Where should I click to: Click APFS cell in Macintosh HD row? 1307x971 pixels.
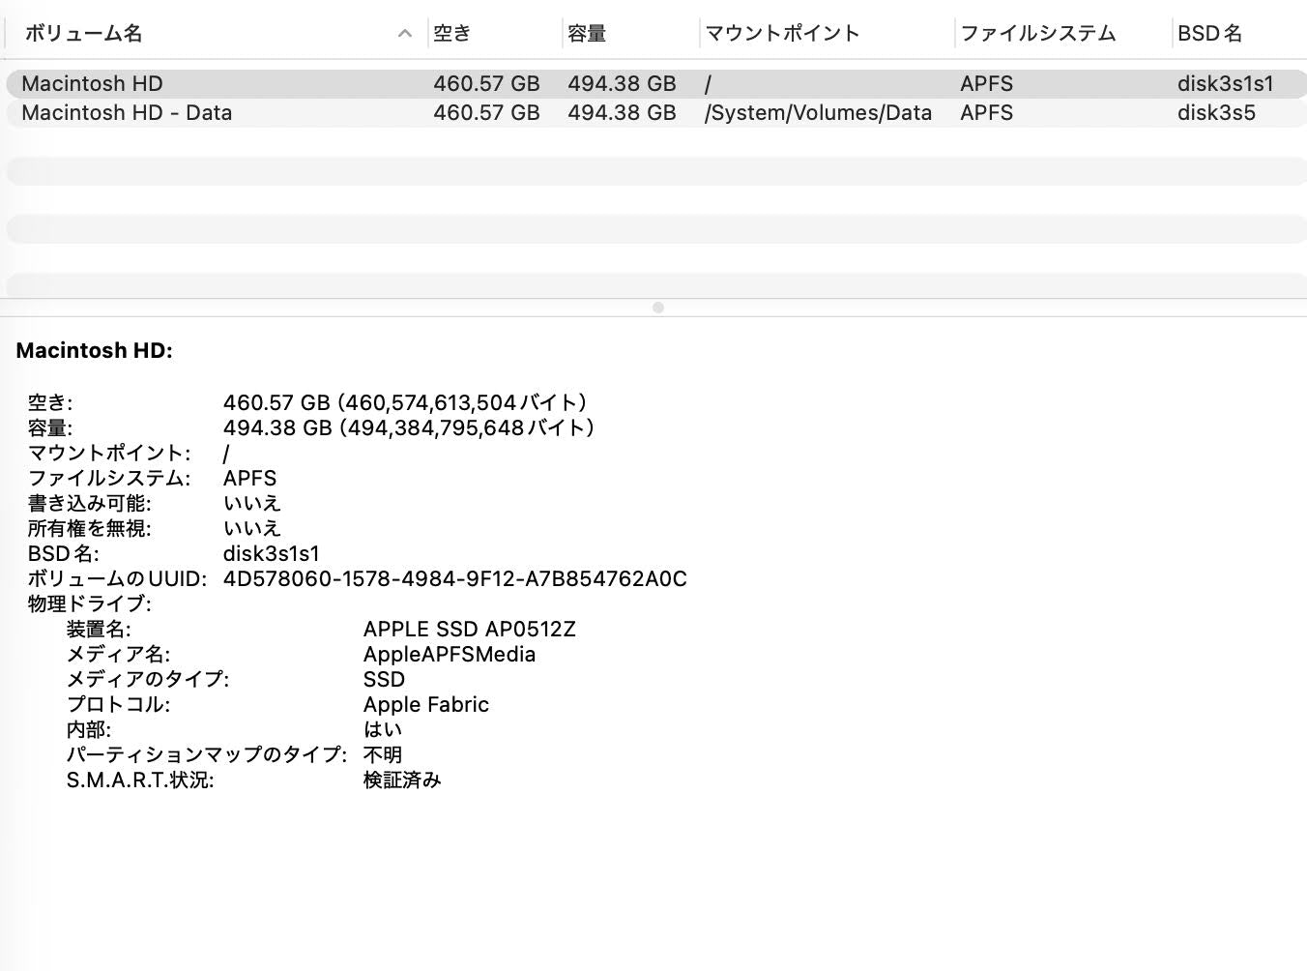coord(986,83)
